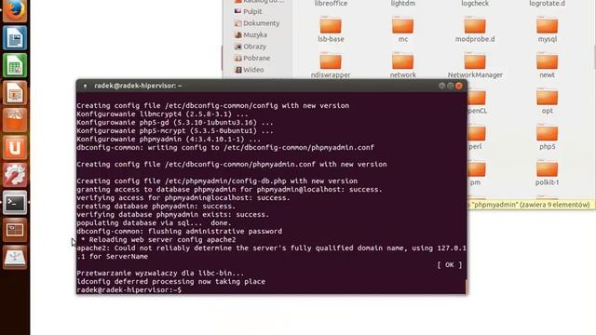
Task: Open Dokumenty in the file manager sidebar
Action: 257,23
